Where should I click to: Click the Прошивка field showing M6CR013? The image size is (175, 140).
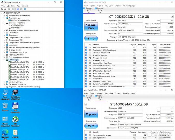[x=130, y=20]
